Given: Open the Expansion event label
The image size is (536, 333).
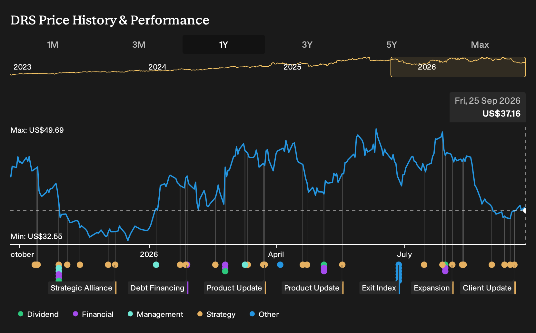Looking at the screenshot, I should [x=432, y=288].
